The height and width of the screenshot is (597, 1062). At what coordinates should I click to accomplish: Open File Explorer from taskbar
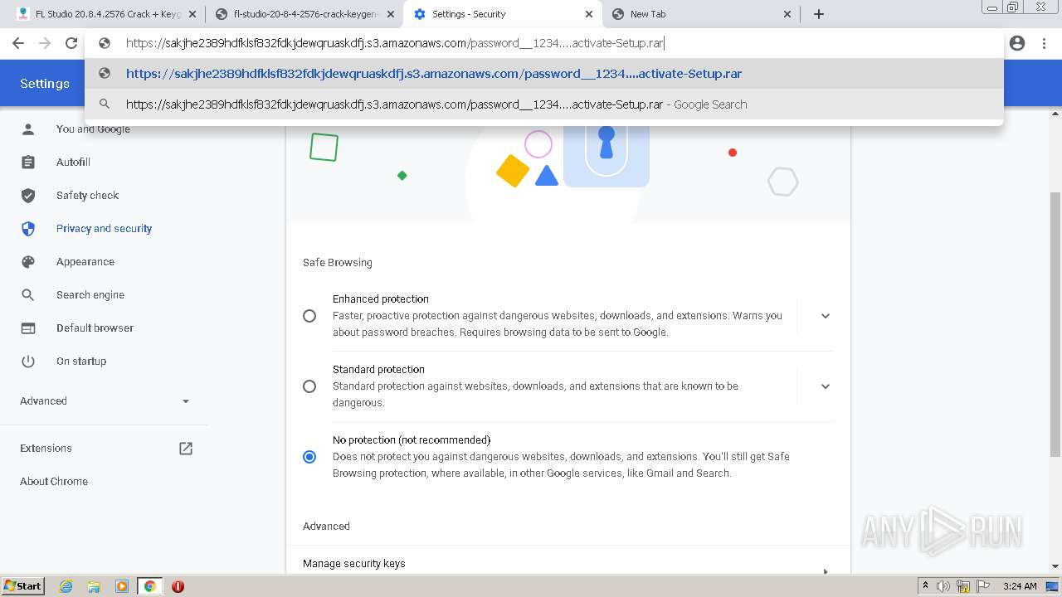(x=94, y=586)
